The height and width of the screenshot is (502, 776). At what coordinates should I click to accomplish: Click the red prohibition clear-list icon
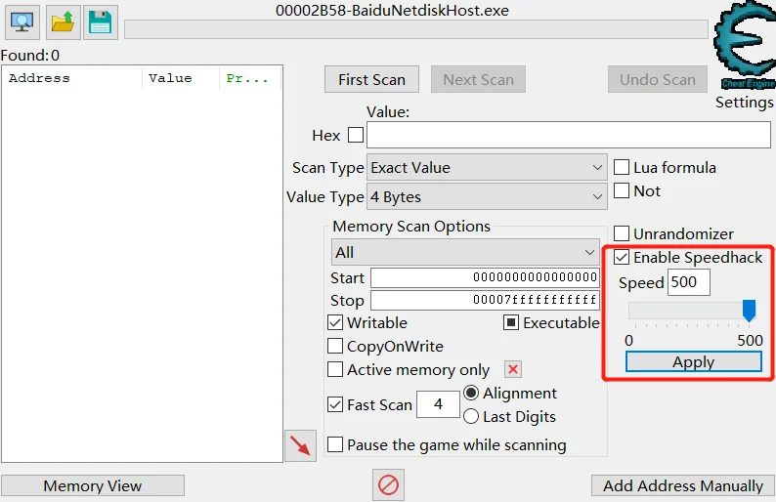pos(389,485)
